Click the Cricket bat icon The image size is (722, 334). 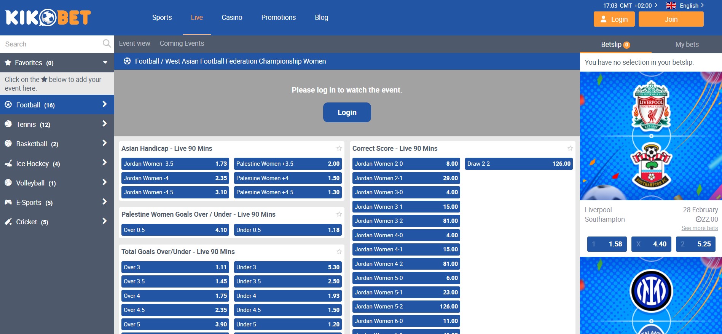click(x=8, y=222)
